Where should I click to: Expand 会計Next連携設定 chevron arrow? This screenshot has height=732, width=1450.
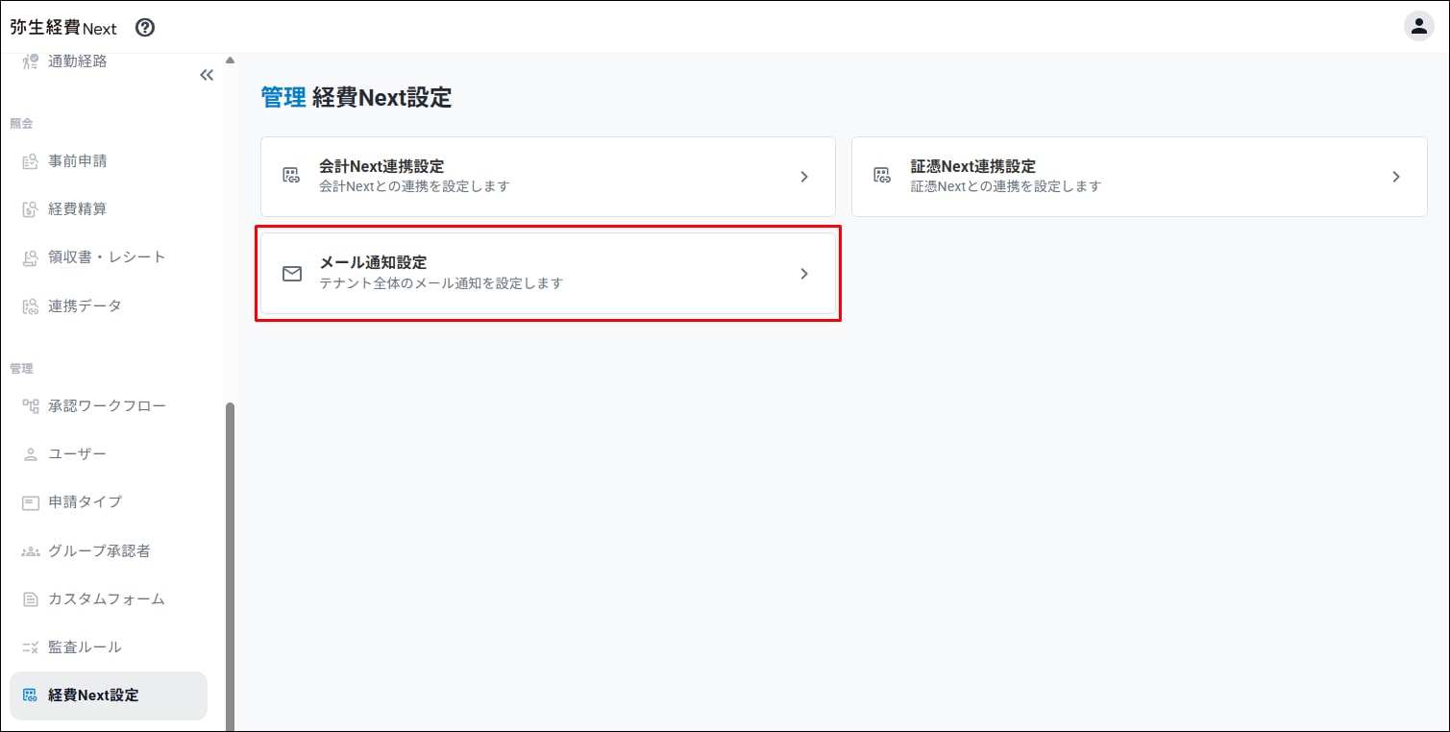pyautogui.click(x=804, y=177)
